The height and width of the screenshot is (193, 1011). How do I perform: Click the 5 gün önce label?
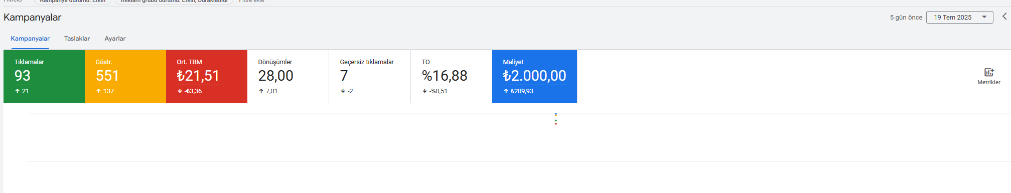coord(906,17)
